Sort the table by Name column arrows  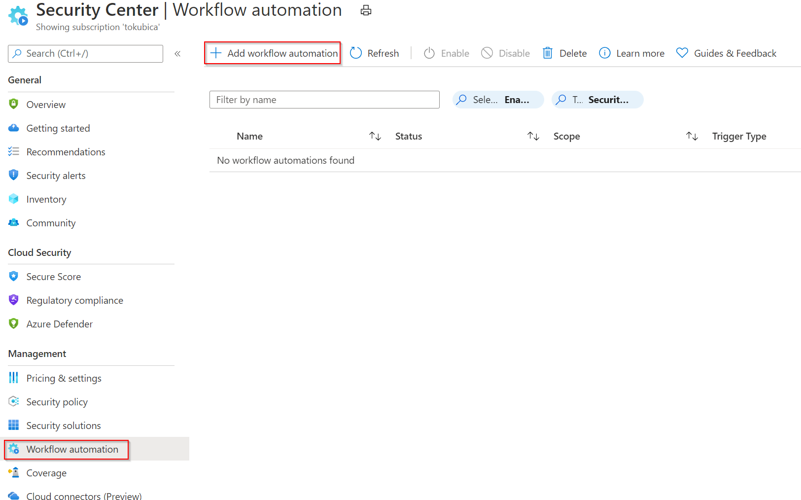click(375, 136)
